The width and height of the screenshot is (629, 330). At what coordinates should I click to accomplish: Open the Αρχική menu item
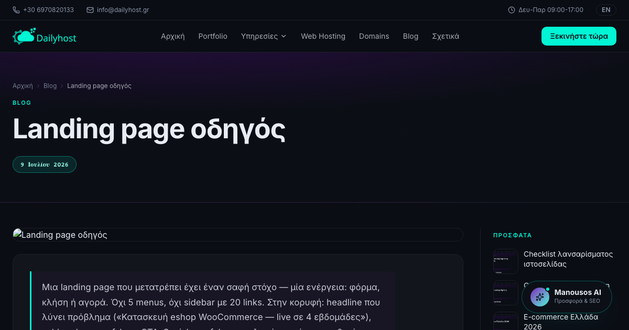pos(173,36)
